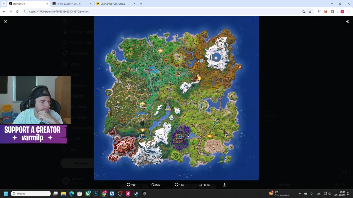Go forward in browser history
This screenshot has height=198, width=353.
[x=10, y=12]
